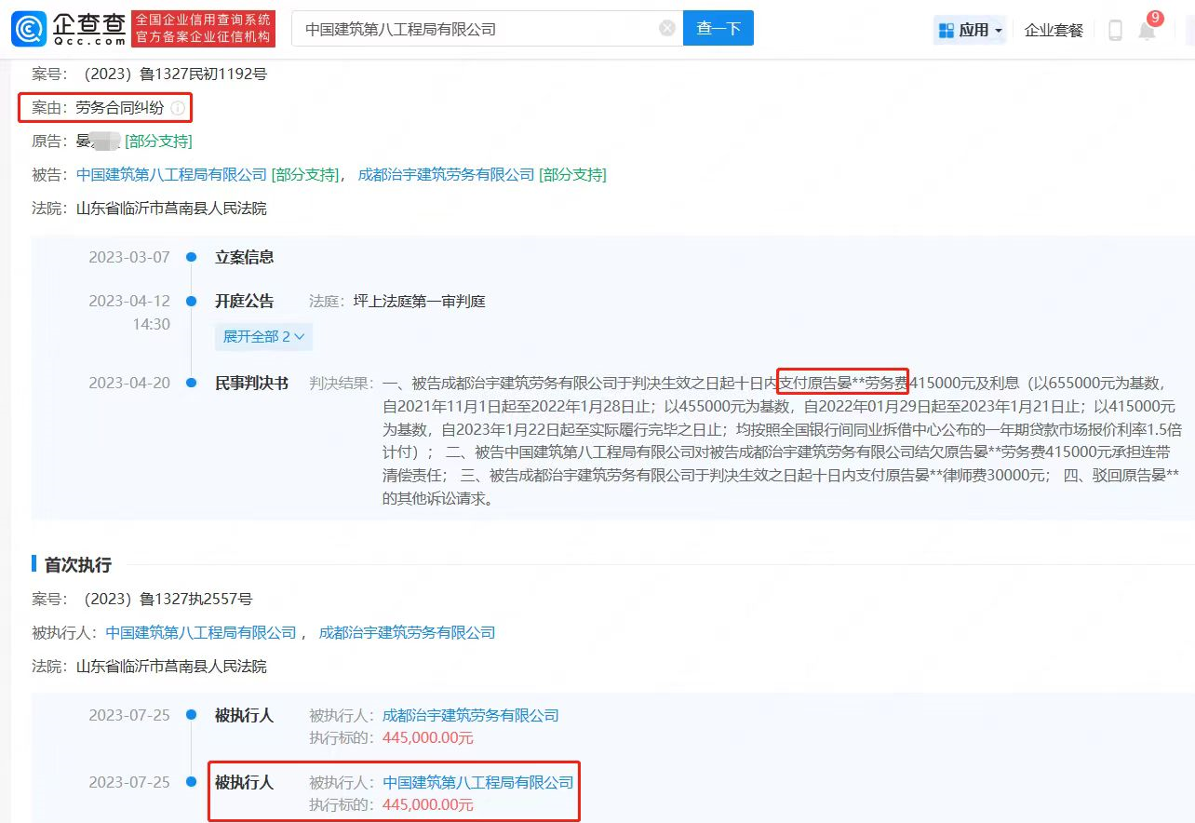Open defendant link 成都治宇建筑劳务有限公司

[446, 175]
